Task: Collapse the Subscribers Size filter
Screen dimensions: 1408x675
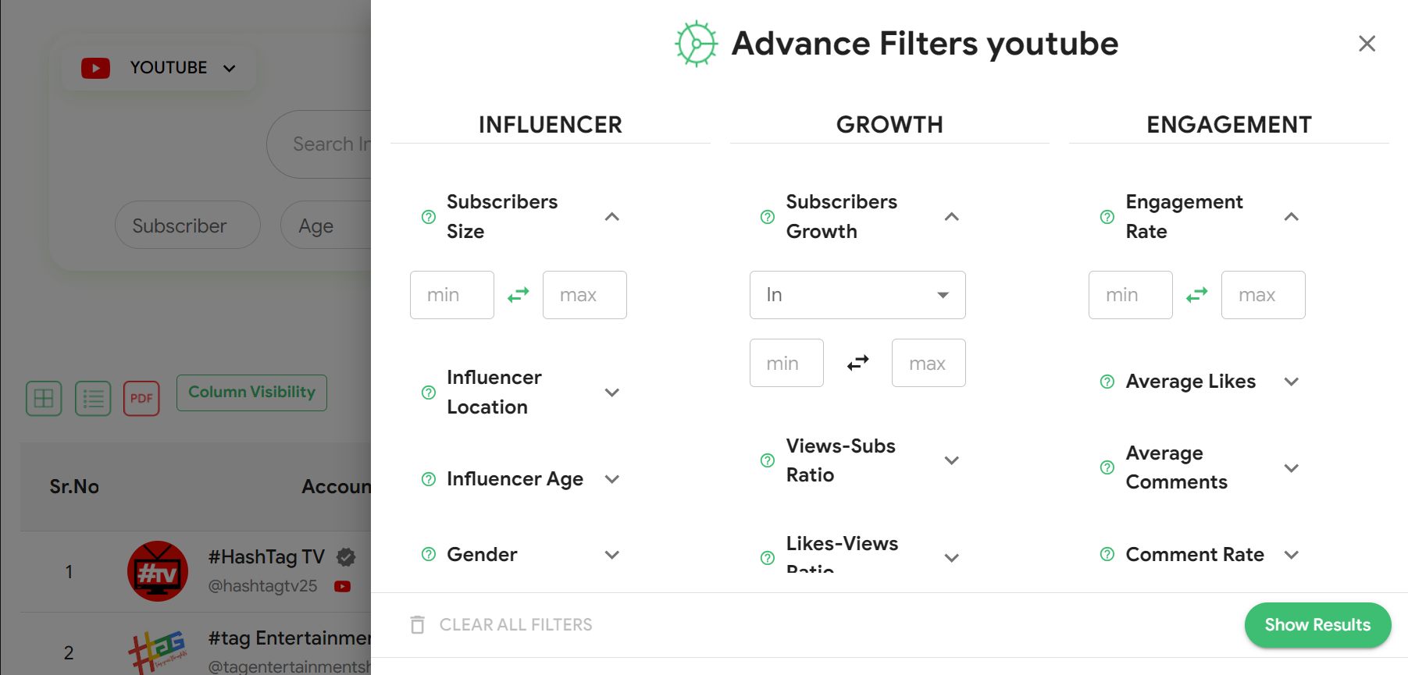Action: coord(612,217)
